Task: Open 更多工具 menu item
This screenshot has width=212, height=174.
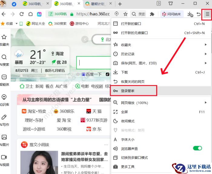Action: pos(161,167)
